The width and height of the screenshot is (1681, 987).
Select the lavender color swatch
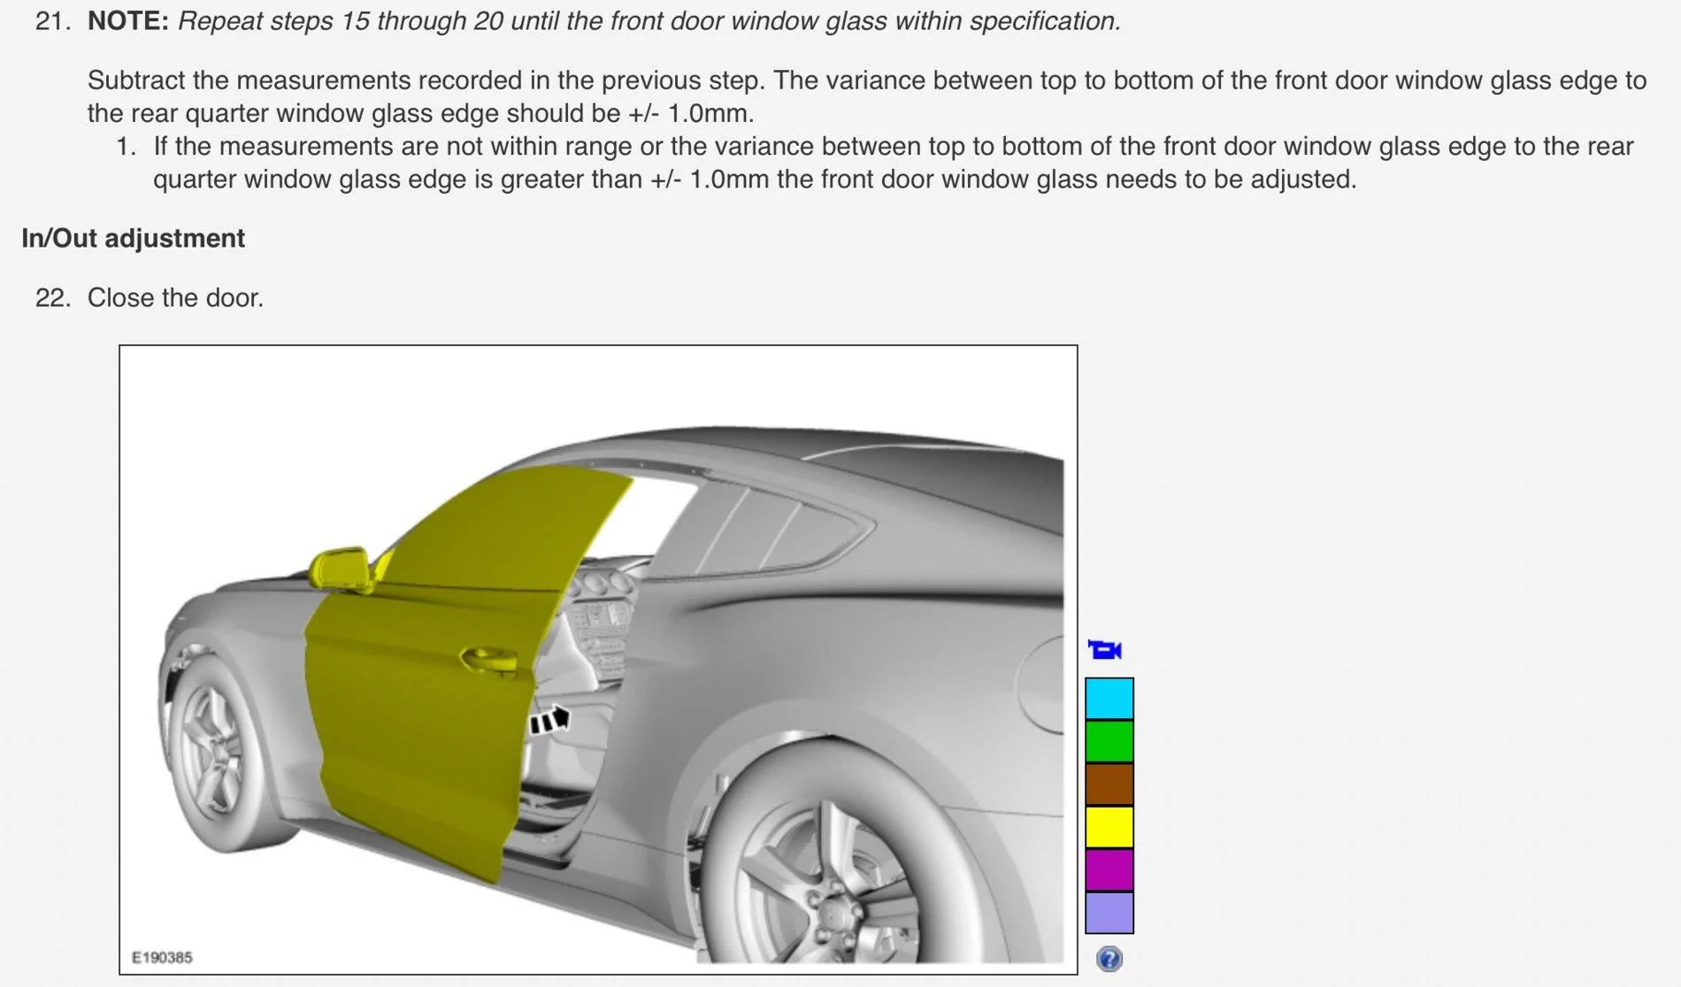tap(1109, 913)
